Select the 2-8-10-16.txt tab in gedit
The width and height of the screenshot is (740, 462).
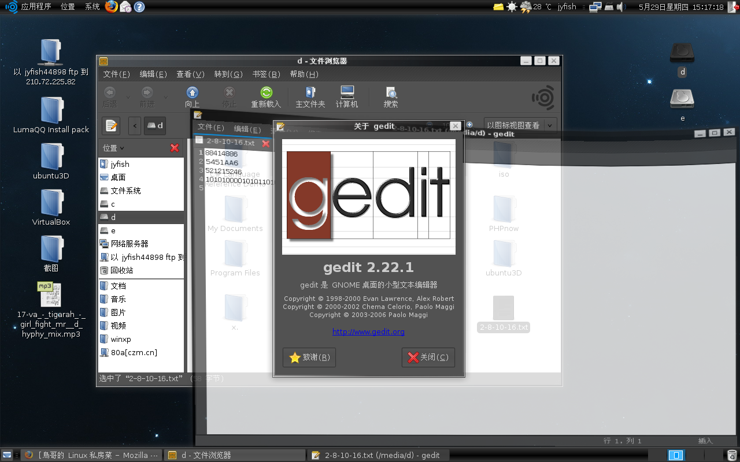(230, 142)
